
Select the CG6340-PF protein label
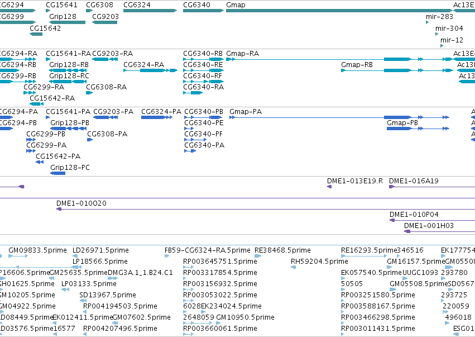pyautogui.click(x=203, y=134)
